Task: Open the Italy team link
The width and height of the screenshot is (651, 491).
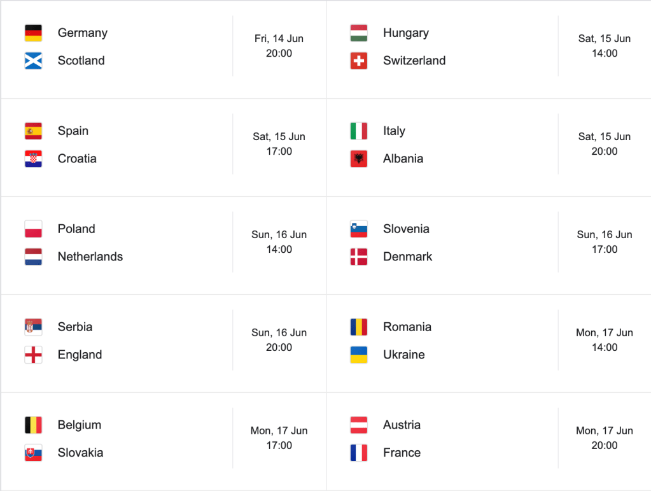Action: tap(394, 131)
